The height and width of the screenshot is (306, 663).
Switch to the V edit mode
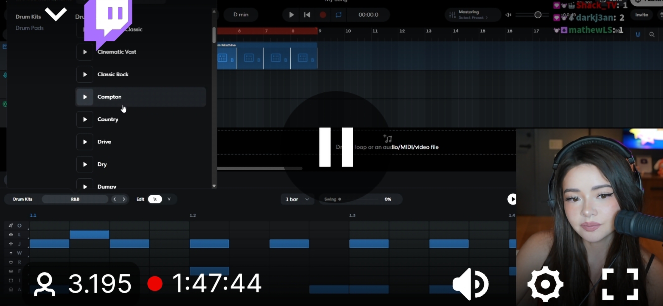pyautogui.click(x=169, y=199)
